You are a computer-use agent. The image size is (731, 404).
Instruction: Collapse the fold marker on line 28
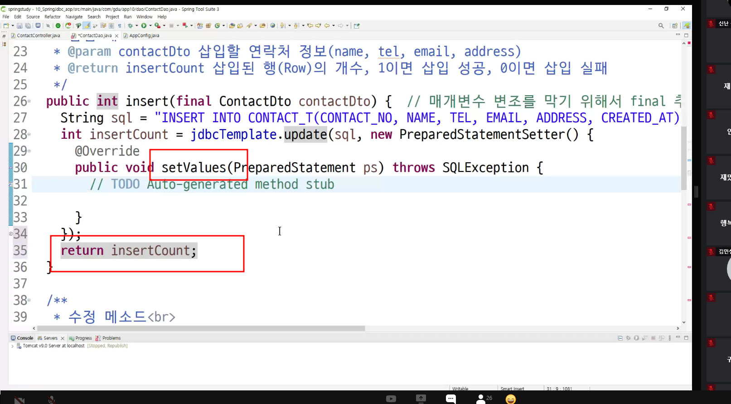click(29, 134)
